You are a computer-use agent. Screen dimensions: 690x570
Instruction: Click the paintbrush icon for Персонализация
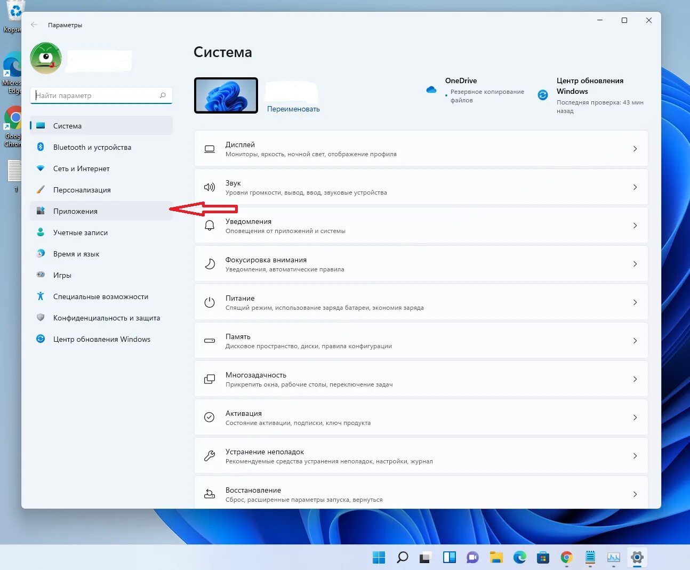point(41,190)
